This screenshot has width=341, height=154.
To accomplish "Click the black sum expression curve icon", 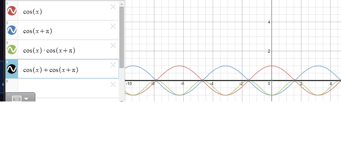I will coord(12,69).
